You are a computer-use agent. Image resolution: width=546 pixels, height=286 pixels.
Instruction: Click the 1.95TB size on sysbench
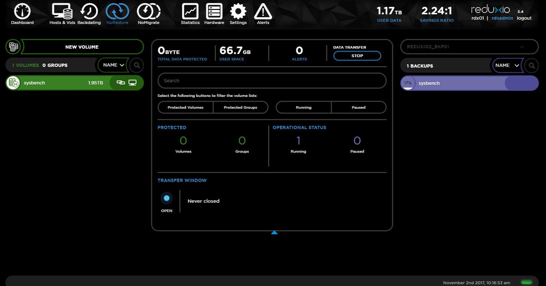click(x=96, y=83)
